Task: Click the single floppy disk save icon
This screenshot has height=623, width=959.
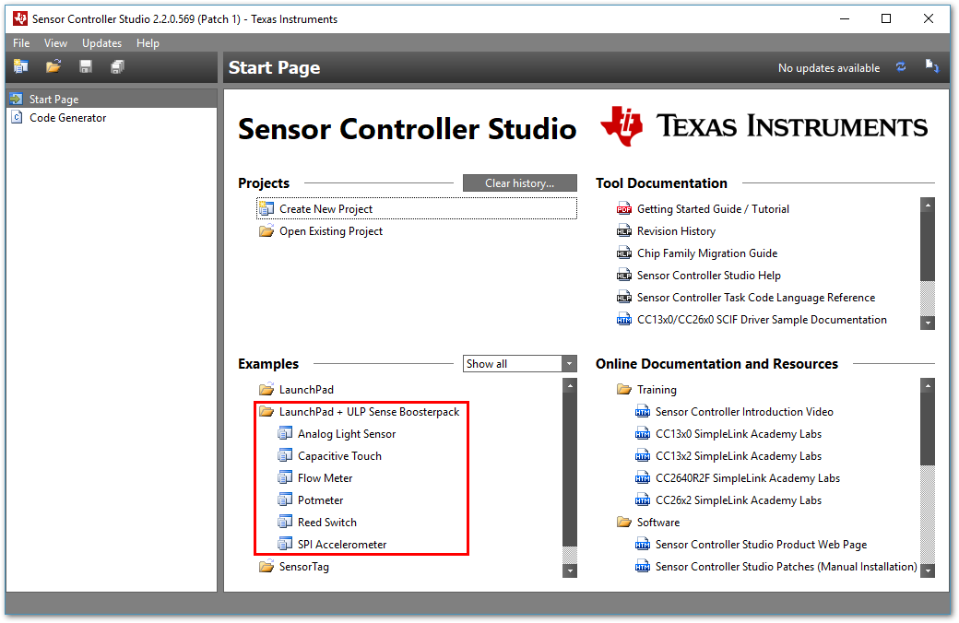Action: pyautogui.click(x=86, y=66)
